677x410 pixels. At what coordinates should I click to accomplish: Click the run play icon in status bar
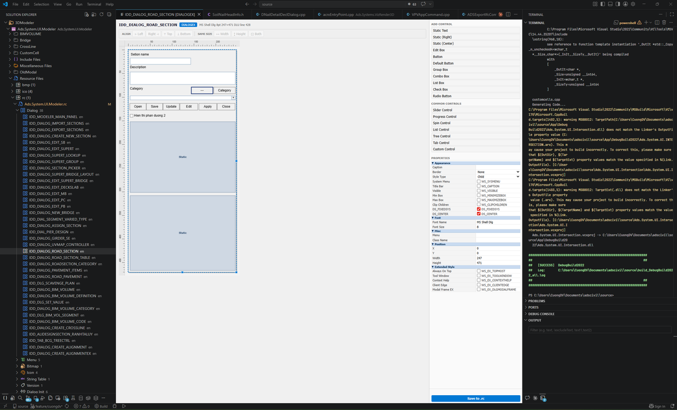click(x=124, y=406)
